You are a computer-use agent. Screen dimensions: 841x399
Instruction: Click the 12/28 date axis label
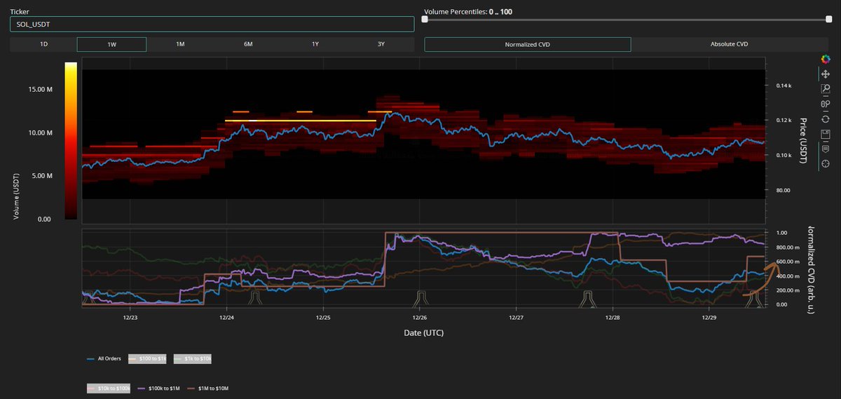point(613,317)
